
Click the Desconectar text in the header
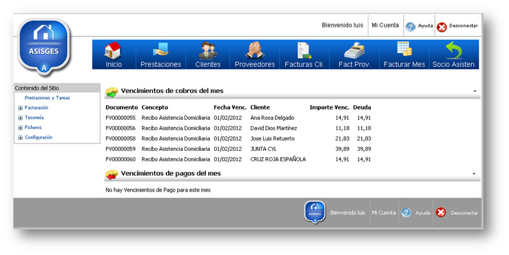click(463, 26)
